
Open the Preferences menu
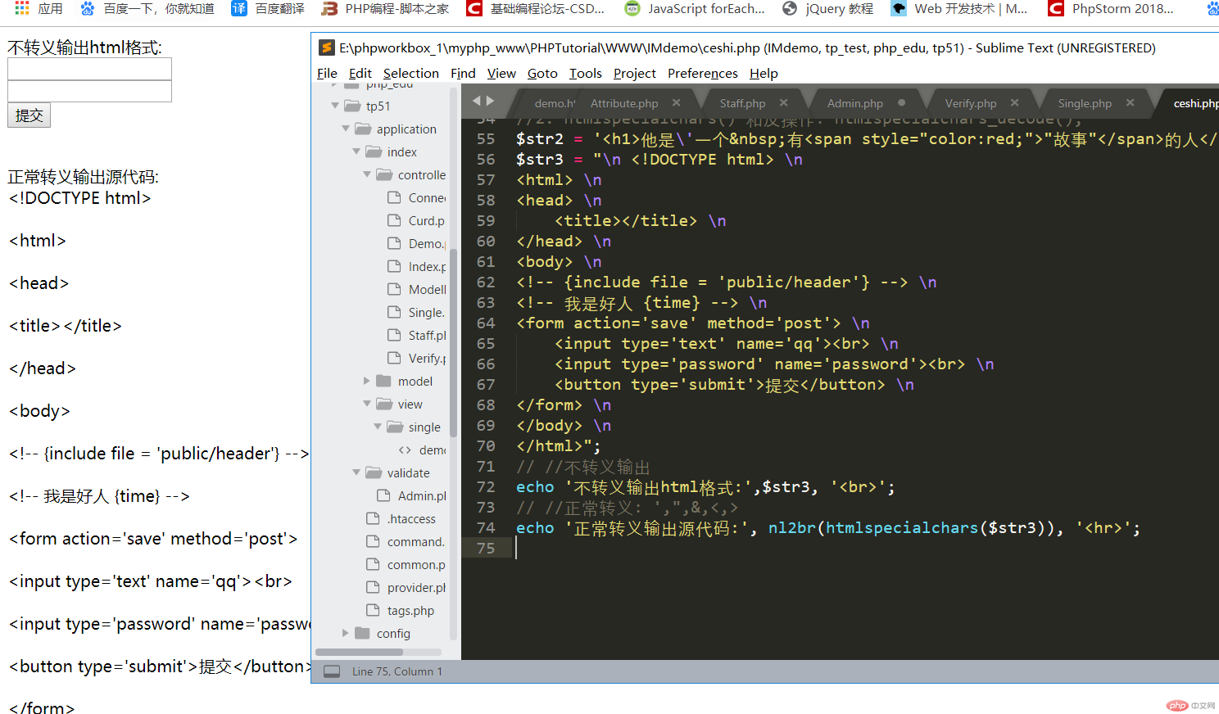pyautogui.click(x=703, y=73)
